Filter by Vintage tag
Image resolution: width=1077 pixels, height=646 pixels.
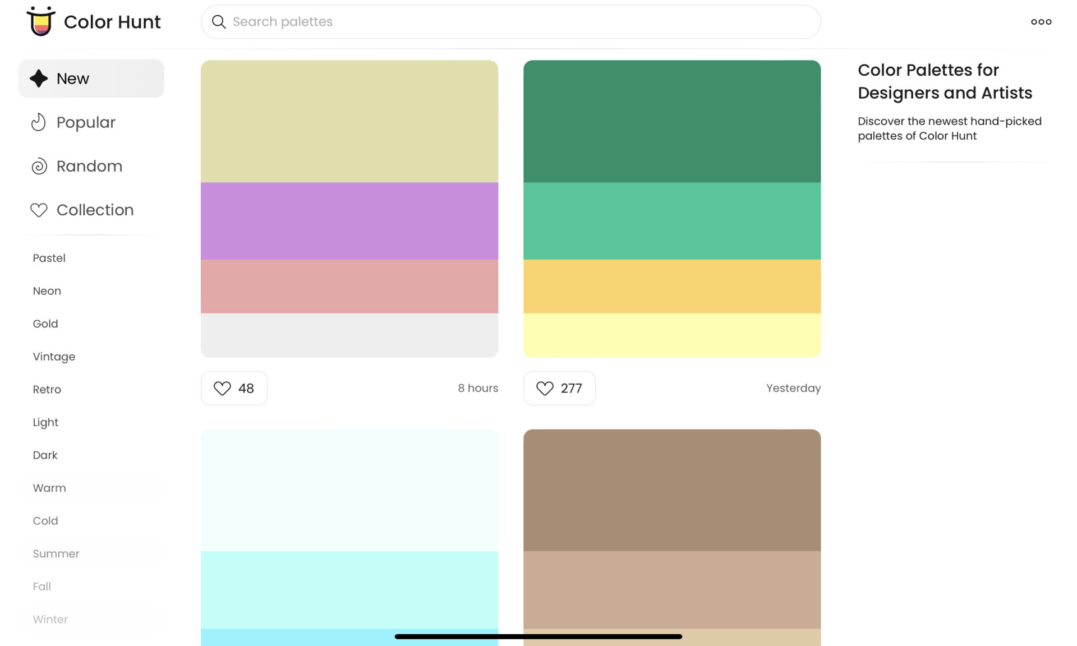54,357
